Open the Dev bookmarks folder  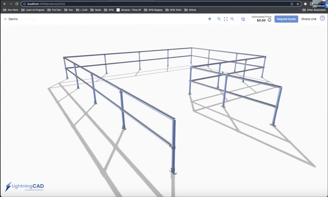tap(69, 10)
